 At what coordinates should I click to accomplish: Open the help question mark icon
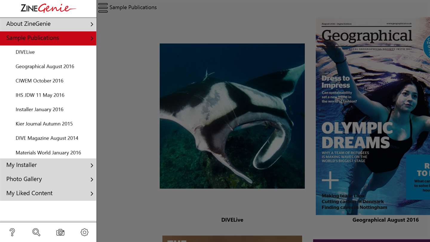point(12,232)
